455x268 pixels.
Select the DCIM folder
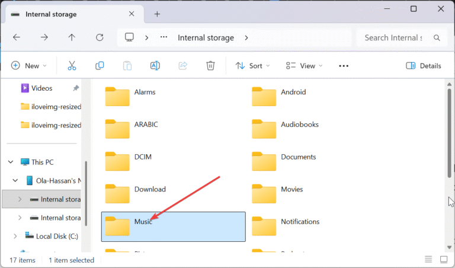click(174, 162)
